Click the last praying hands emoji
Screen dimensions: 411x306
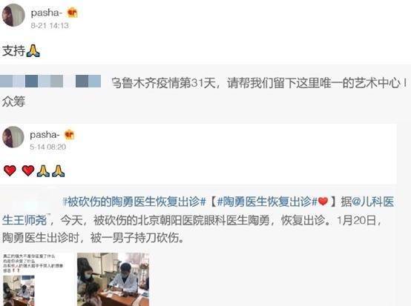click(x=58, y=170)
